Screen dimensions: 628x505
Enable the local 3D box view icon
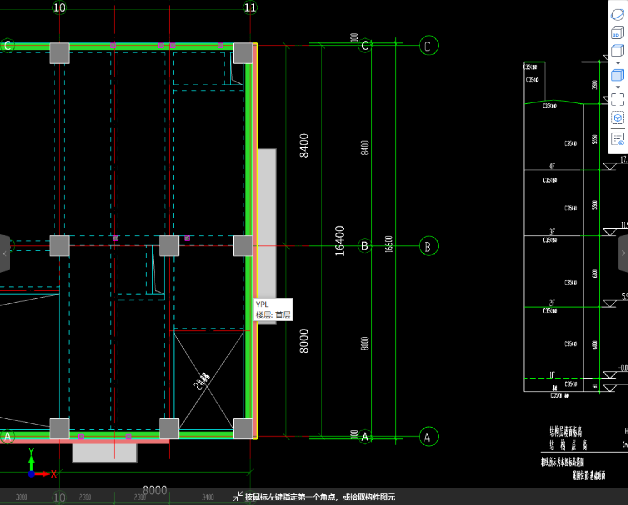618,118
